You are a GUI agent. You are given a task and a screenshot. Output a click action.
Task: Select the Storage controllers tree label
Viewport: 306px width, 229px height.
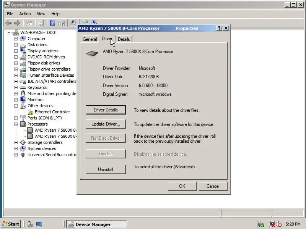[x=45, y=142]
